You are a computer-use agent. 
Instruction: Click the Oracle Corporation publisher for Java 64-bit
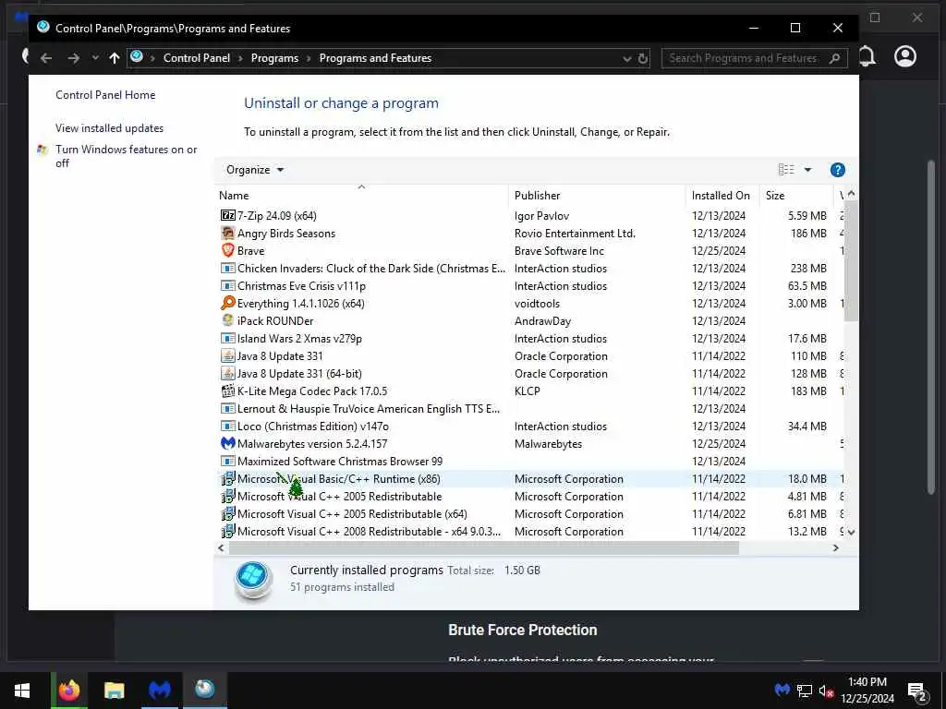click(x=561, y=374)
